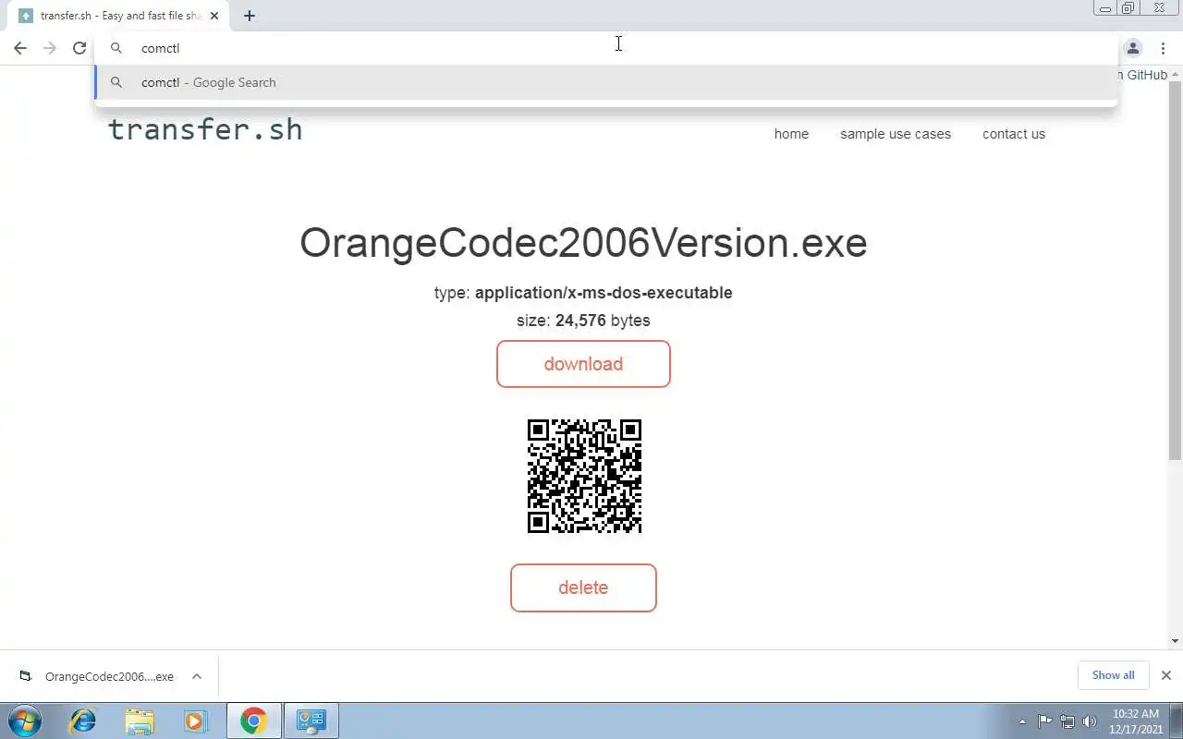Image resolution: width=1183 pixels, height=739 pixels.
Task: Open the contact us link
Action: click(x=1014, y=134)
